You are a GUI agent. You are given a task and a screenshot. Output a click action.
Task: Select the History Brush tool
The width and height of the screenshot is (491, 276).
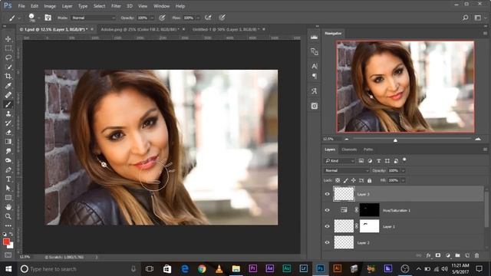(x=8, y=123)
